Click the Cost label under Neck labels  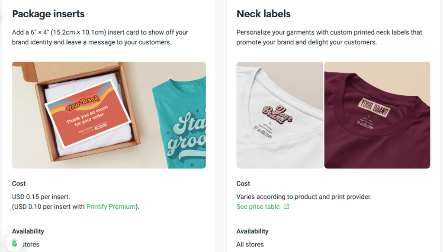coord(243,183)
